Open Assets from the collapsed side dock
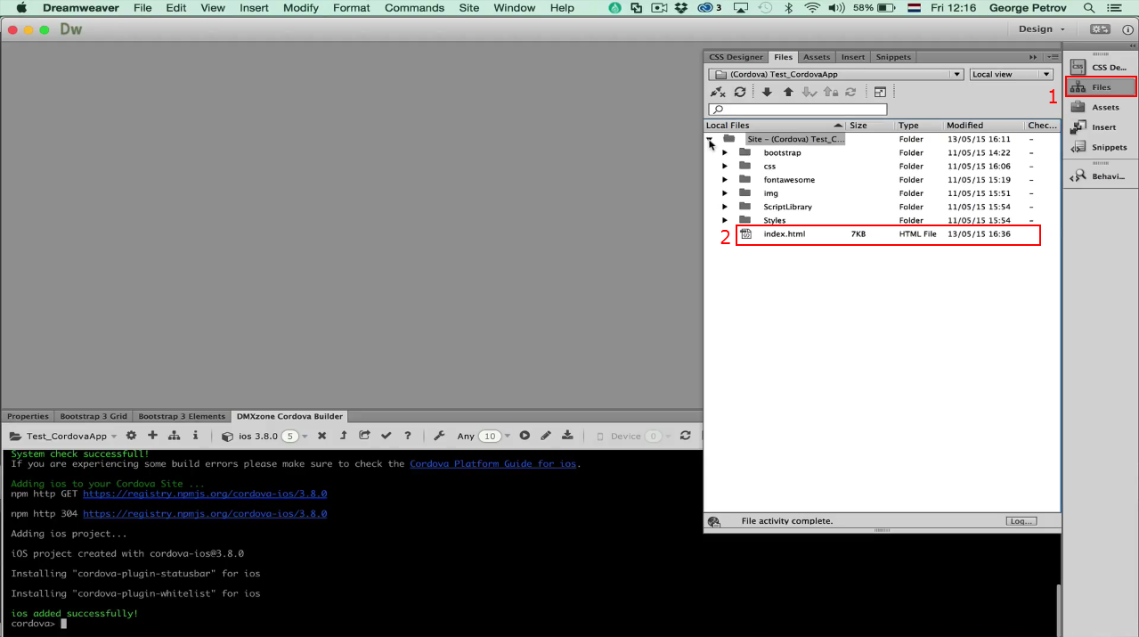1139x637 pixels. pyautogui.click(x=1102, y=107)
